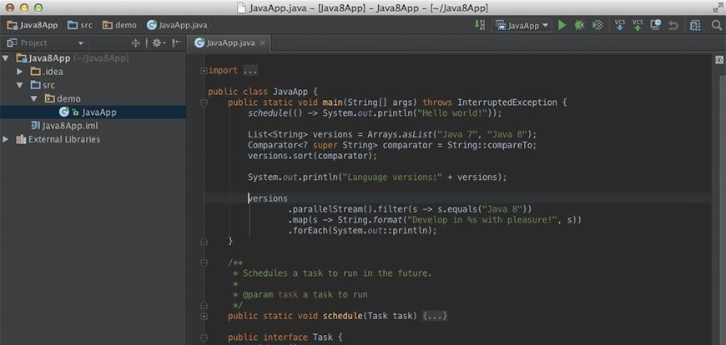Close the JavaApp.java editor tab
Viewport: 726px width, 345px height.
pyautogui.click(x=262, y=42)
